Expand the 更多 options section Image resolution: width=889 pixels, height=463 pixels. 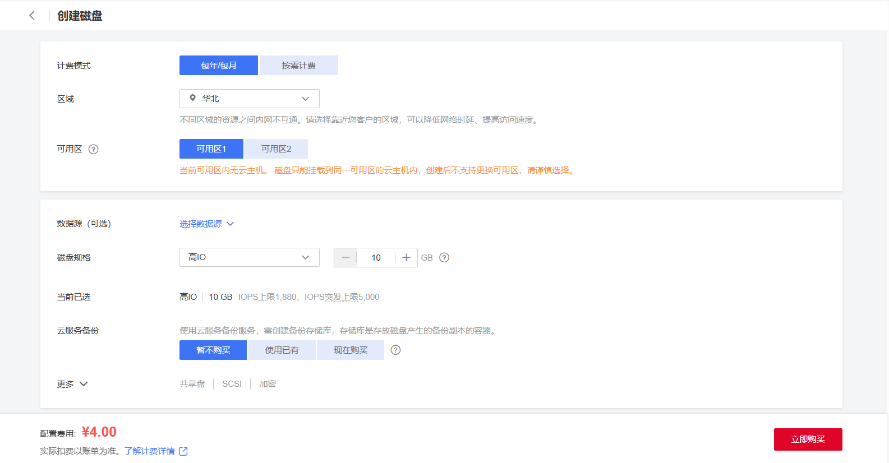point(72,384)
